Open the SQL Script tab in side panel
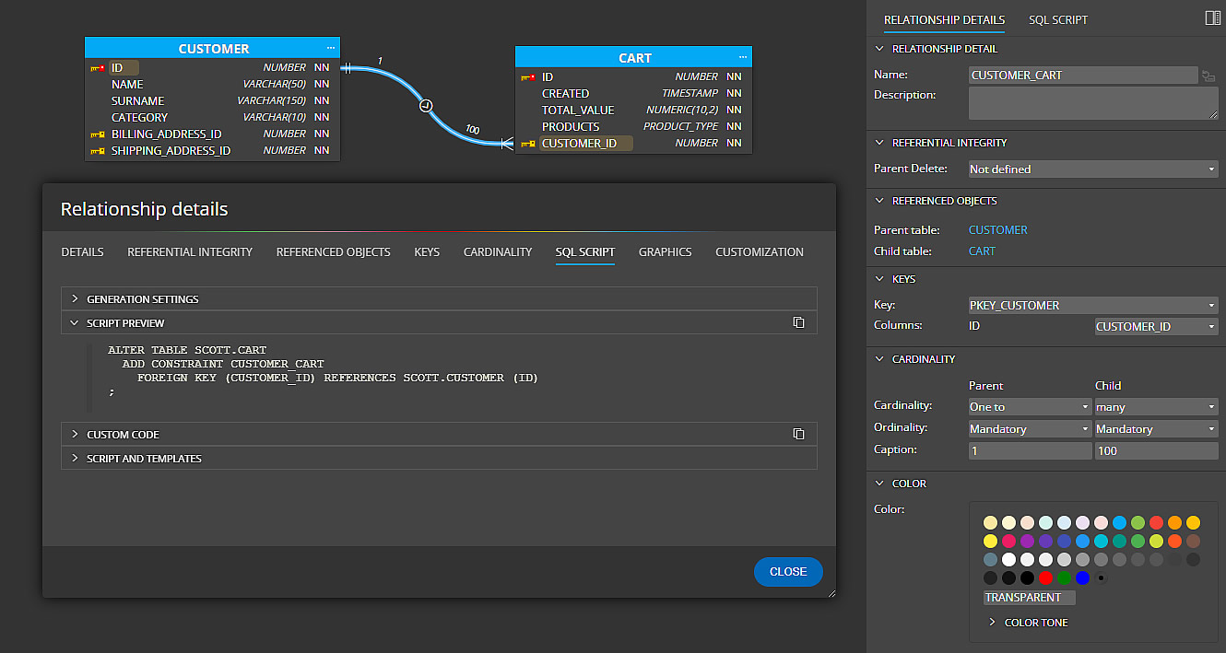Image resolution: width=1226 pixels, height=653 pixels. tap(1058, 19)
